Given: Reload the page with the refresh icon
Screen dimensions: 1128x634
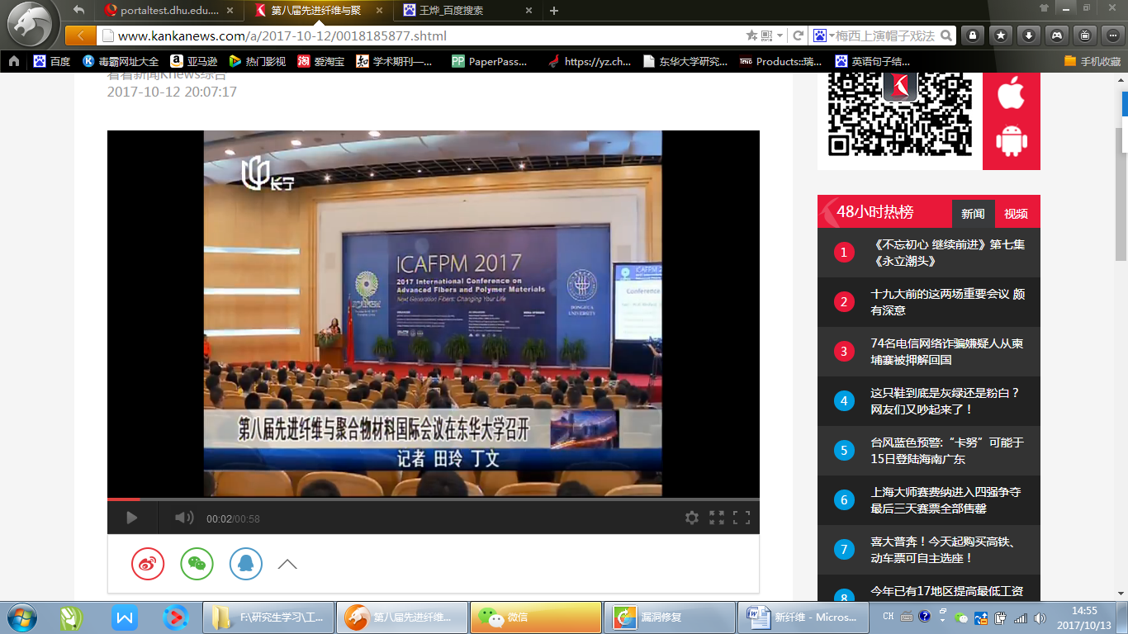Looking at the screenshot, I should pos(799,35).
